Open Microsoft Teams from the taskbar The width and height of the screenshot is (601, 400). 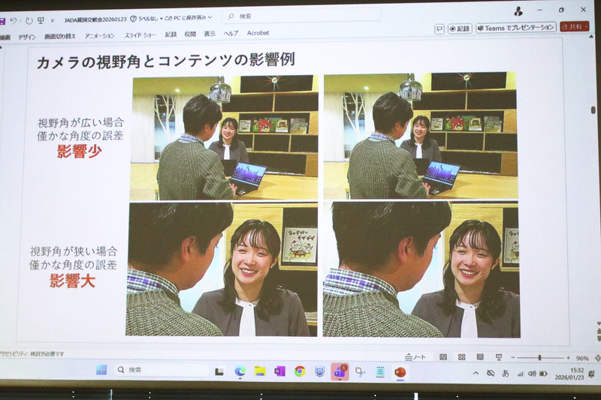click(340, 371)
